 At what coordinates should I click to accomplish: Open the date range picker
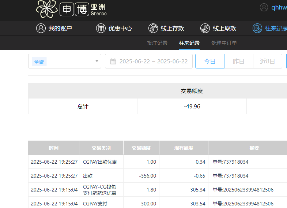(x=153, y=61)
